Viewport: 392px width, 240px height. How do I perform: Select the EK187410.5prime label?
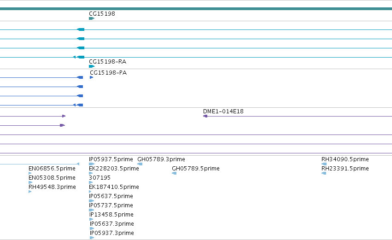click(x=114, y=187)
